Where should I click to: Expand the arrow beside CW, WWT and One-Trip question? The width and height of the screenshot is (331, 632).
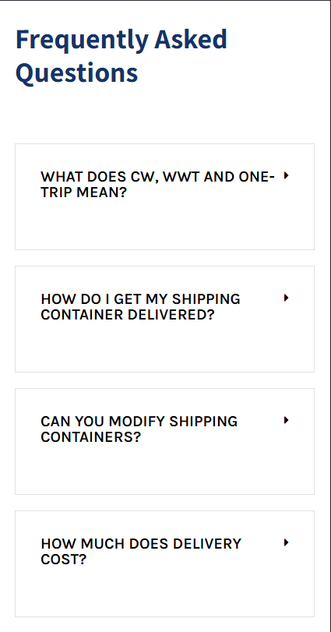point(287,175)
